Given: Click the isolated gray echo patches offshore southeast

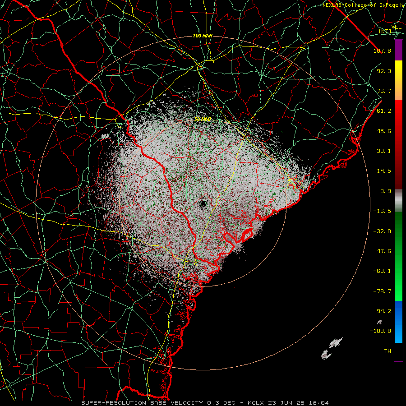Looking at the screenshot, I should (x=332, y=348).
